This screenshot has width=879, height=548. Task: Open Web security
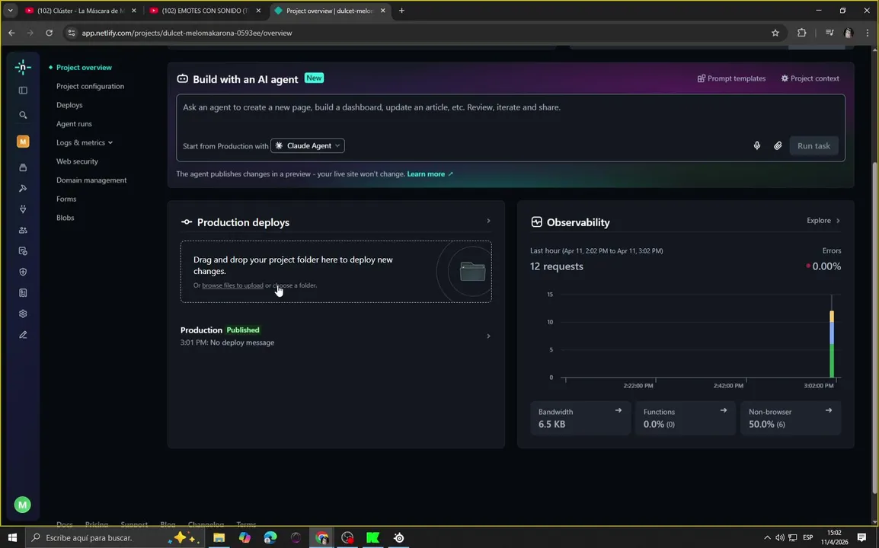click(x=78, y=161)
